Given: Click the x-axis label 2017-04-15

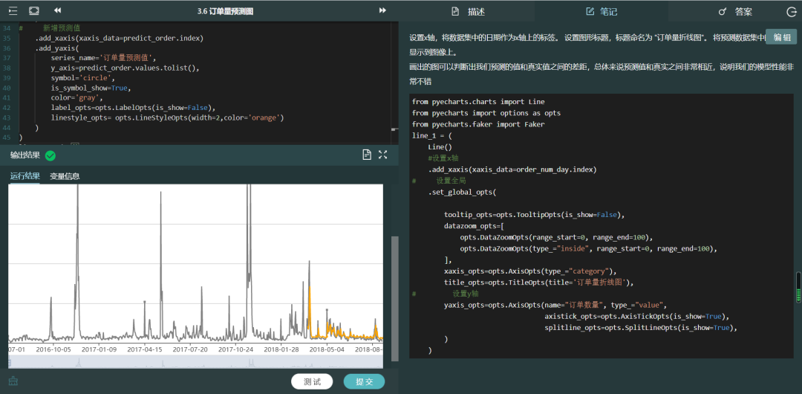Looking at the screenshot, I should pyautogui.click(x=145, y=349).
